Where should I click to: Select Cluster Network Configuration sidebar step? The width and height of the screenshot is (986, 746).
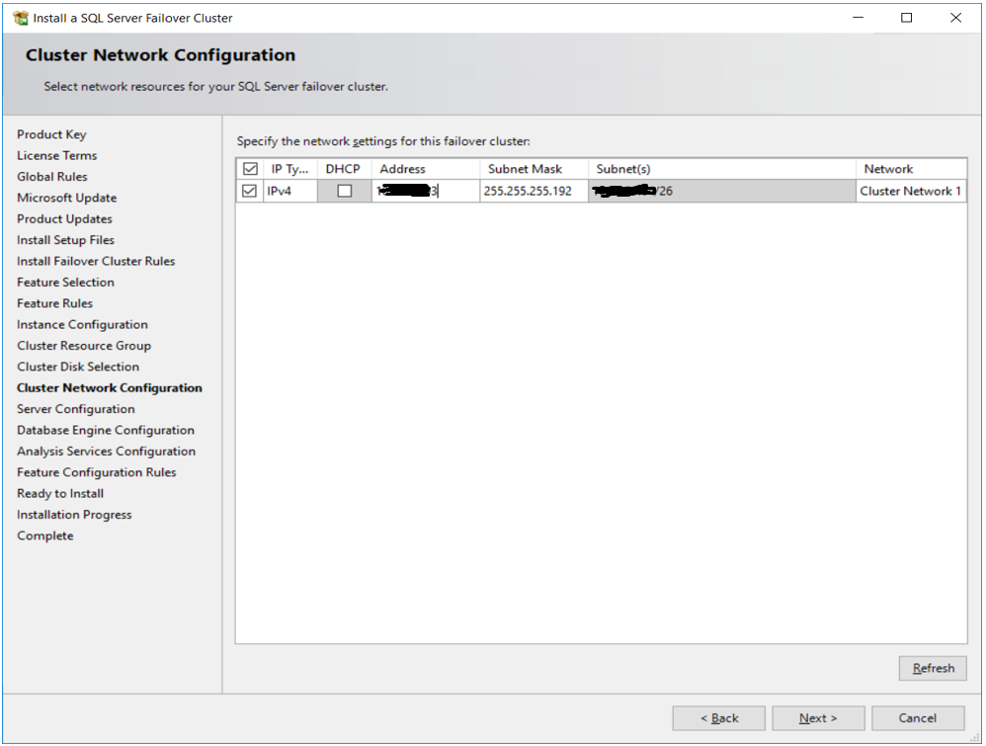[x=110, y=388]
